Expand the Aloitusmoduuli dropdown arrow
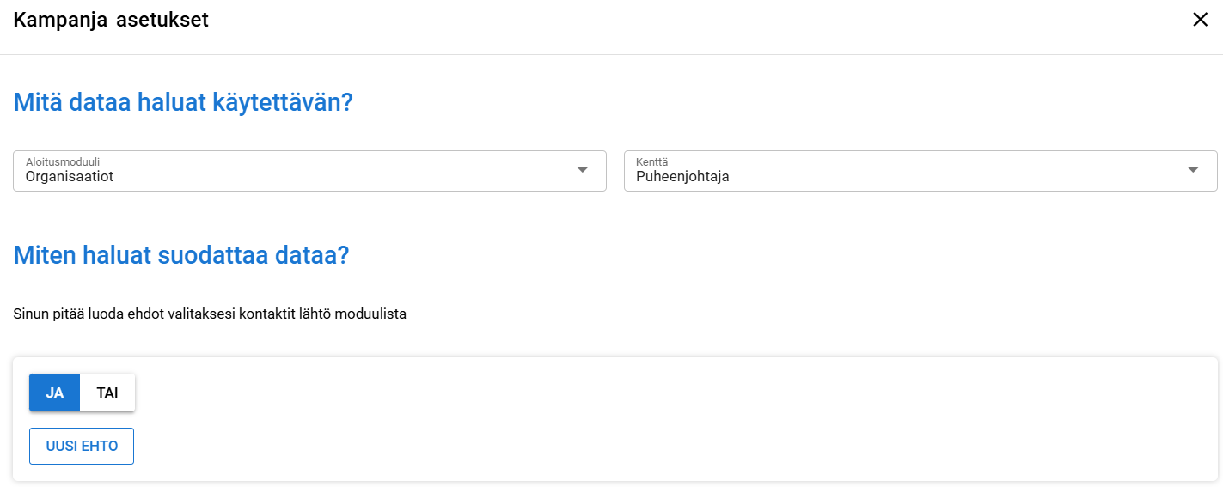Screen dimensions: 1223x487 coord(583,170)
